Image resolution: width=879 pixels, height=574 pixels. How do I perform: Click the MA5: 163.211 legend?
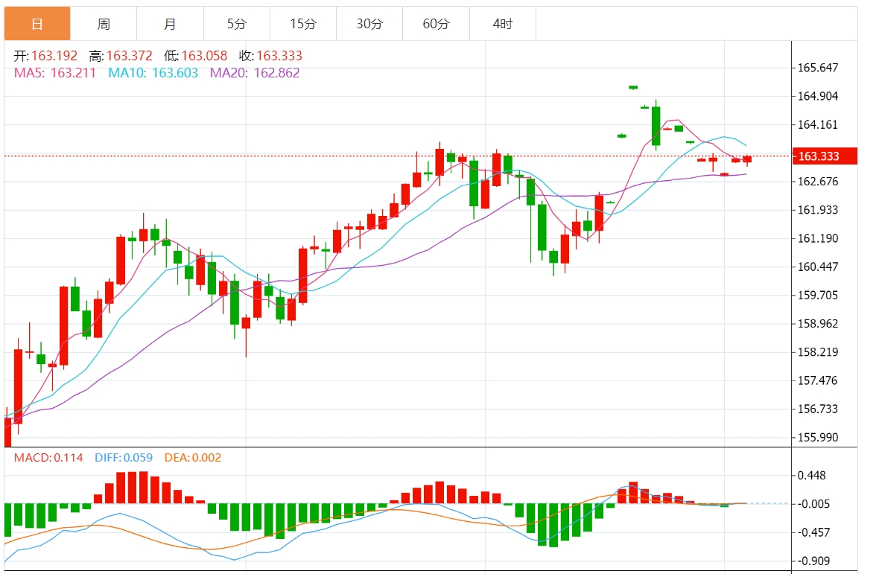click(55, 74)
